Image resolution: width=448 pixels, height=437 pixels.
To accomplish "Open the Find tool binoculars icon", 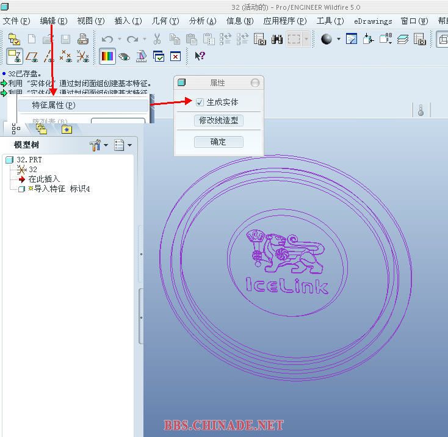I will point(277,39).
